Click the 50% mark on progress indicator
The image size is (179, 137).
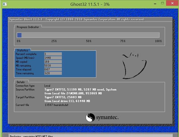pos(89,41)
